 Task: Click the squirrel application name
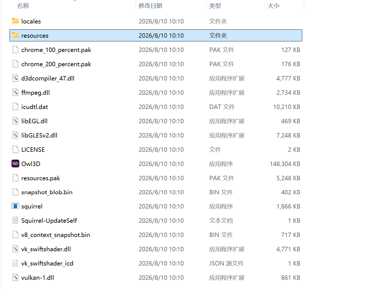(x=32, y=206)
